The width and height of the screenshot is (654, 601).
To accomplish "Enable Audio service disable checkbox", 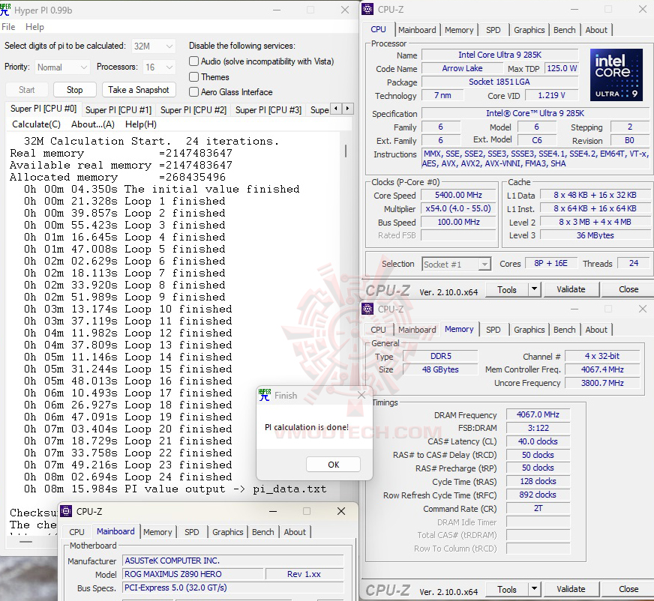I will click(193, 61).
